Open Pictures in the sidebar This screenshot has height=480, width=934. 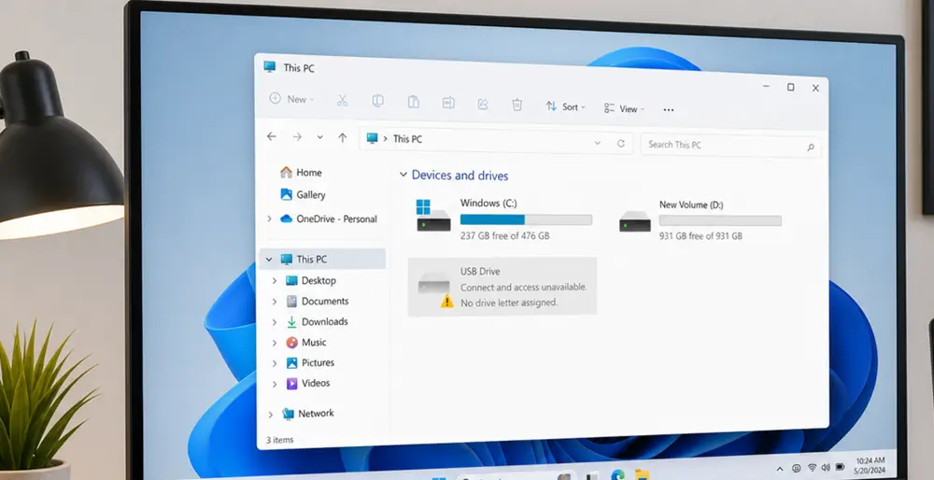(310, 362)
